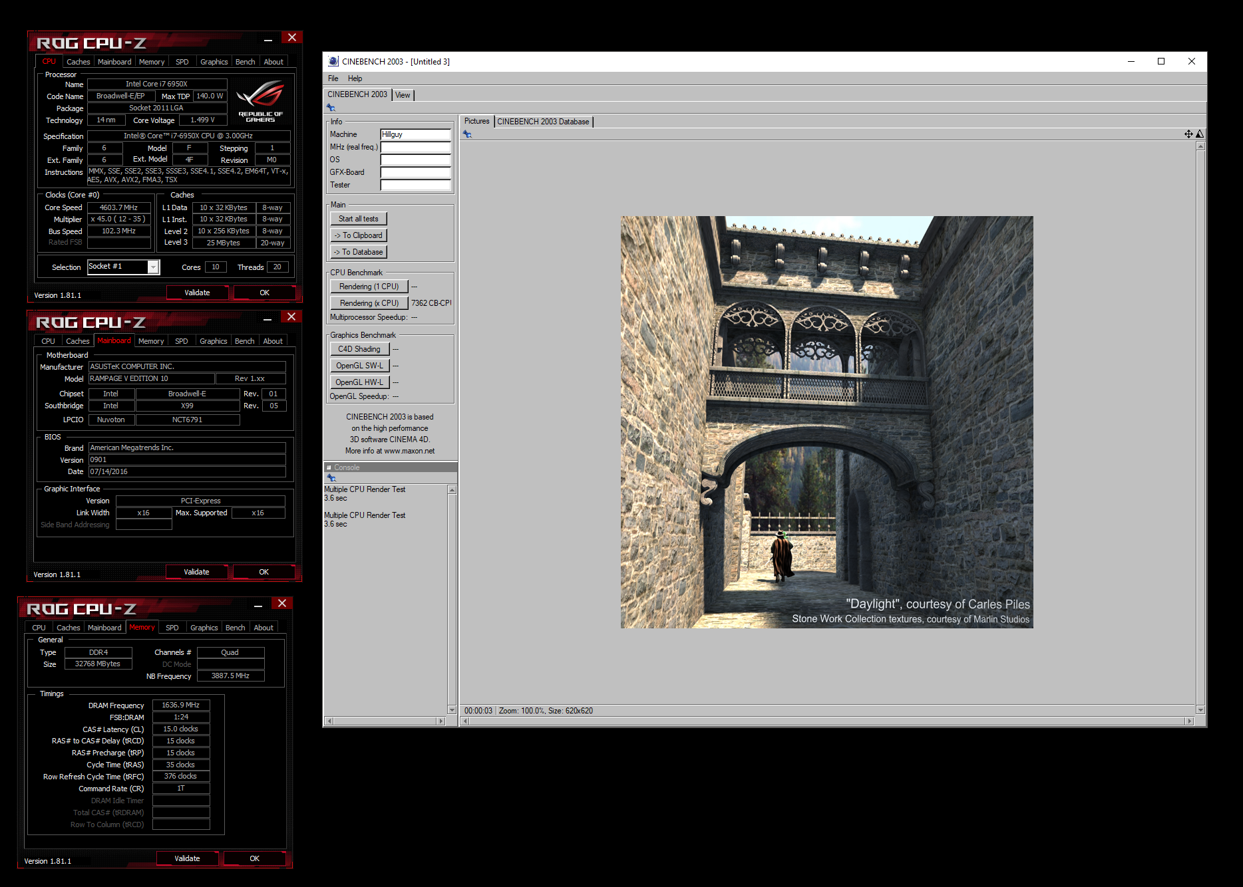1243x887 pixels.
Task: Click pushpin icon in Console panel
Action: pos(331,478)
